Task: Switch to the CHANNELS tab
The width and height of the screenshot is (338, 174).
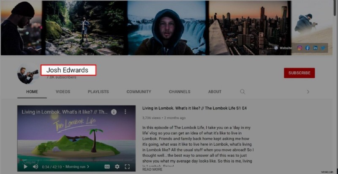Action: pos(180,92)
